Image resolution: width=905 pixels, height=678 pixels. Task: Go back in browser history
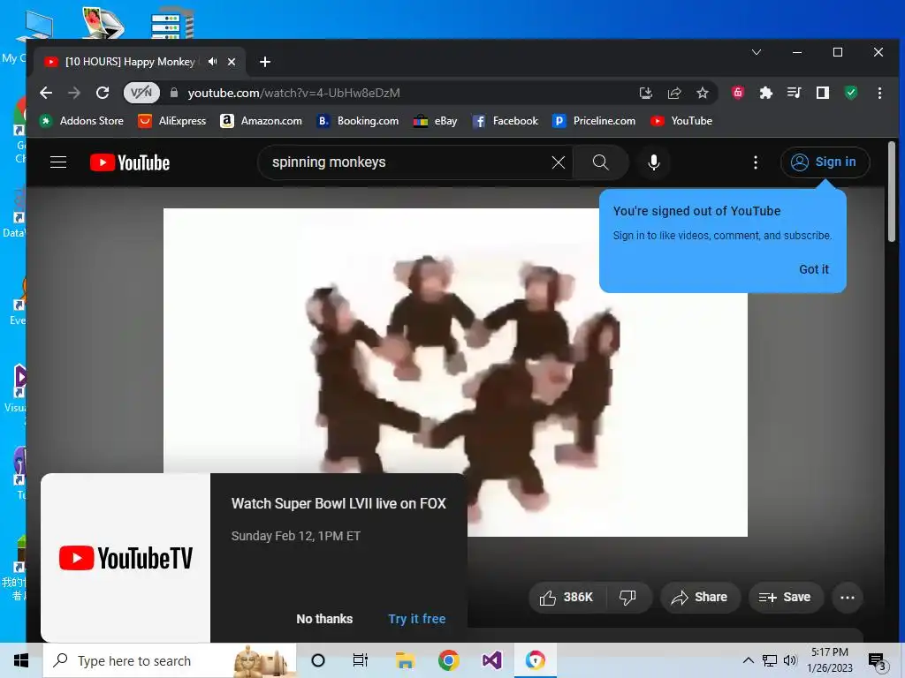46,93
